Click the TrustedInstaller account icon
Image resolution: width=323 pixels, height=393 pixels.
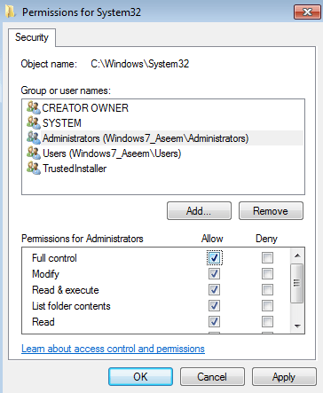point(34,168)
